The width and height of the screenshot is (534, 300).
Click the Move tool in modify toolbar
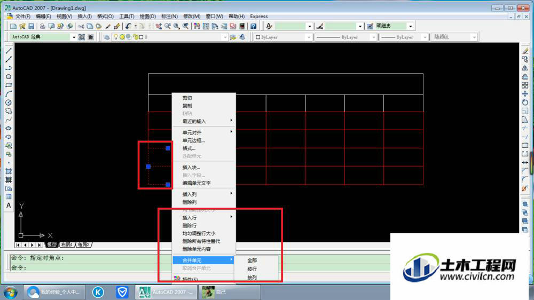525,93
